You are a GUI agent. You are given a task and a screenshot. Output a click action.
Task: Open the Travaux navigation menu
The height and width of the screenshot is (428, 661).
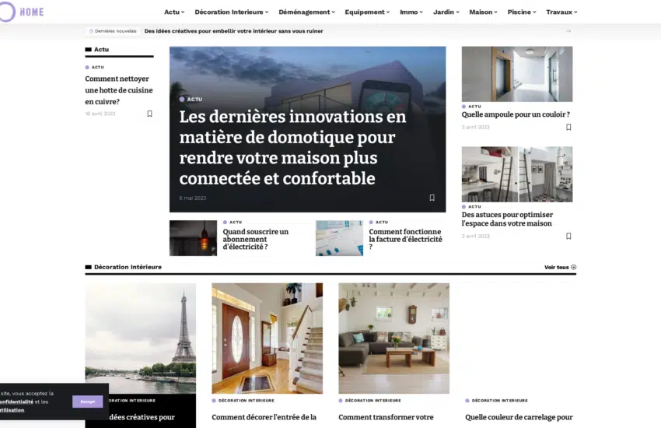tap(561, 12)
